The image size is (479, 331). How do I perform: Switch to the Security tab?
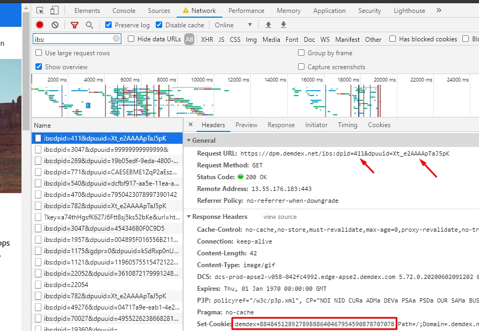pos(369,11)
